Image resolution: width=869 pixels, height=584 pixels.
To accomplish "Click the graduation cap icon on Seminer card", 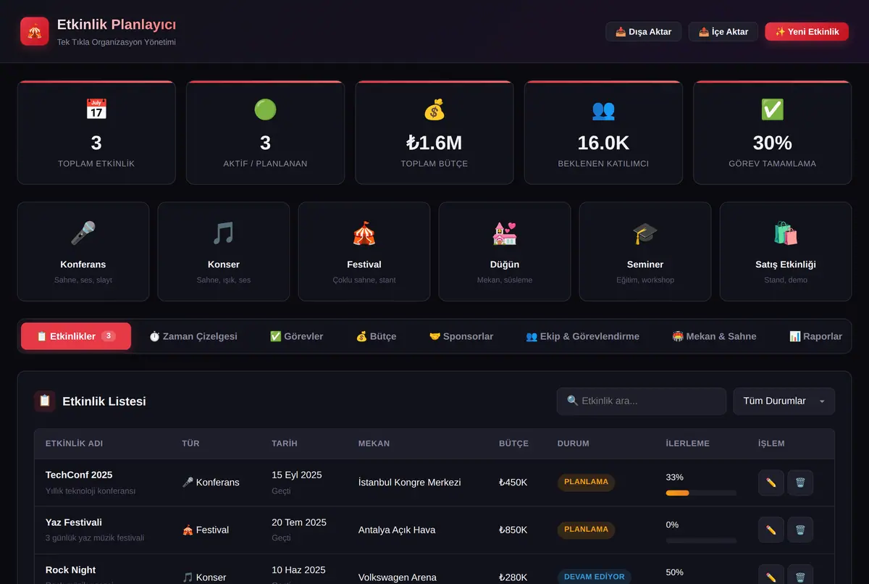I will pyautogui.click(x=645, y=233).
